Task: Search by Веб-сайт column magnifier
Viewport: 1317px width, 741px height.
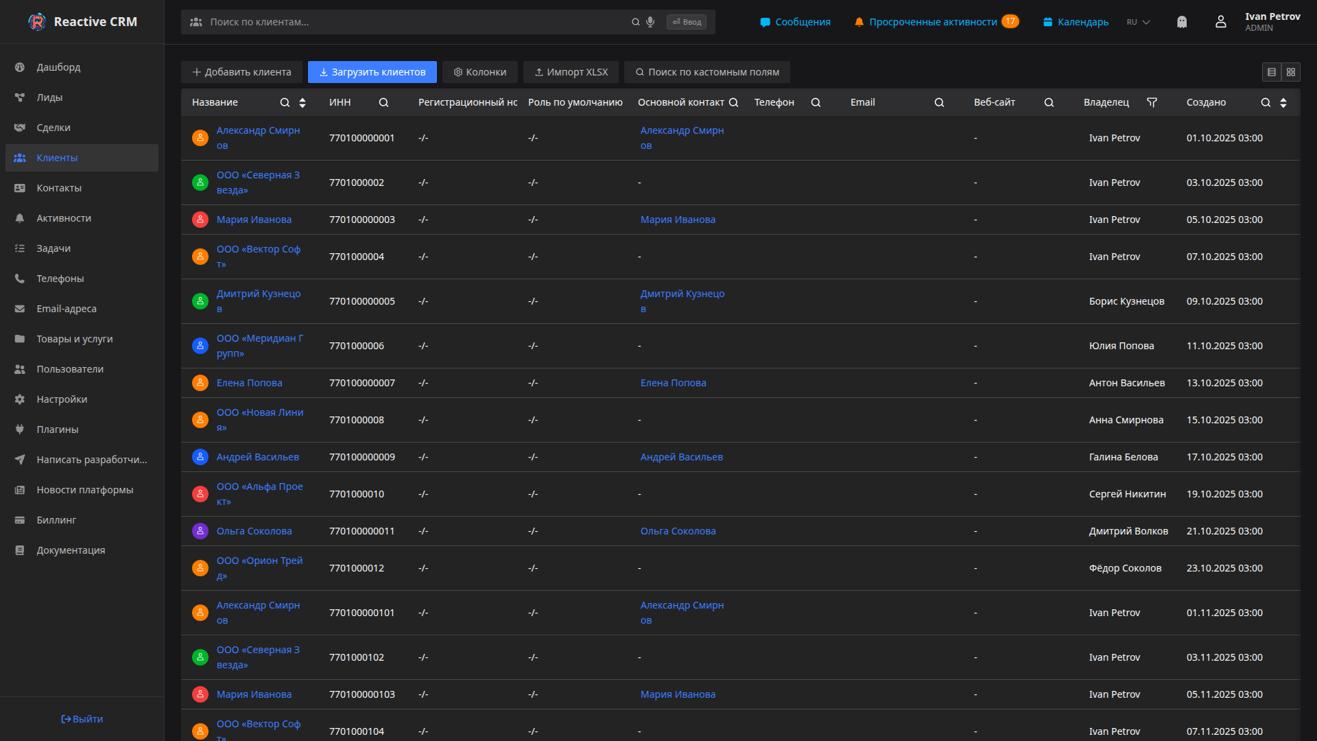Action: 1049,102
